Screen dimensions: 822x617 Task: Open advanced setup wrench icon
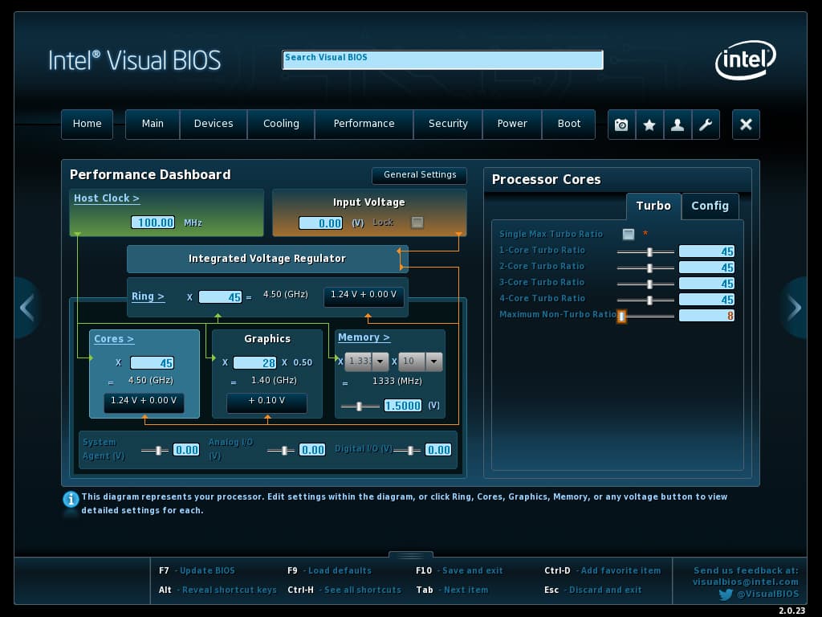pos(706,125)
